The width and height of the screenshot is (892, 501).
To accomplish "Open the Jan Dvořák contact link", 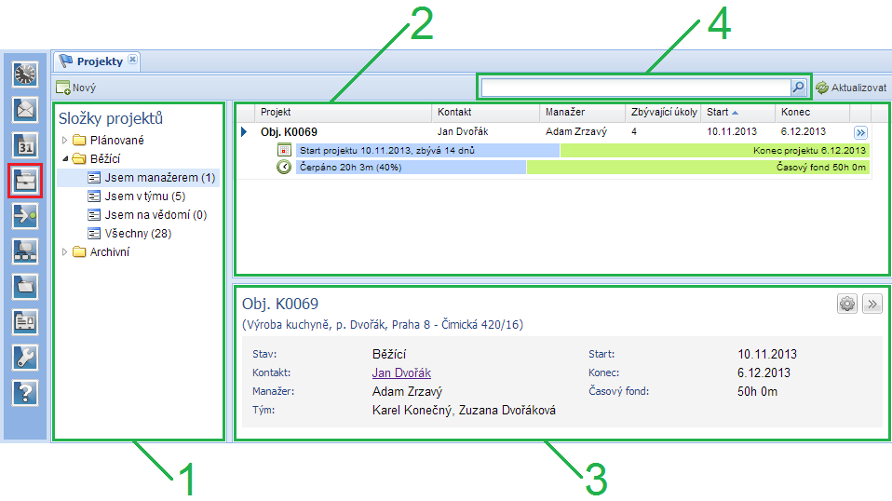I will point(401,372).
